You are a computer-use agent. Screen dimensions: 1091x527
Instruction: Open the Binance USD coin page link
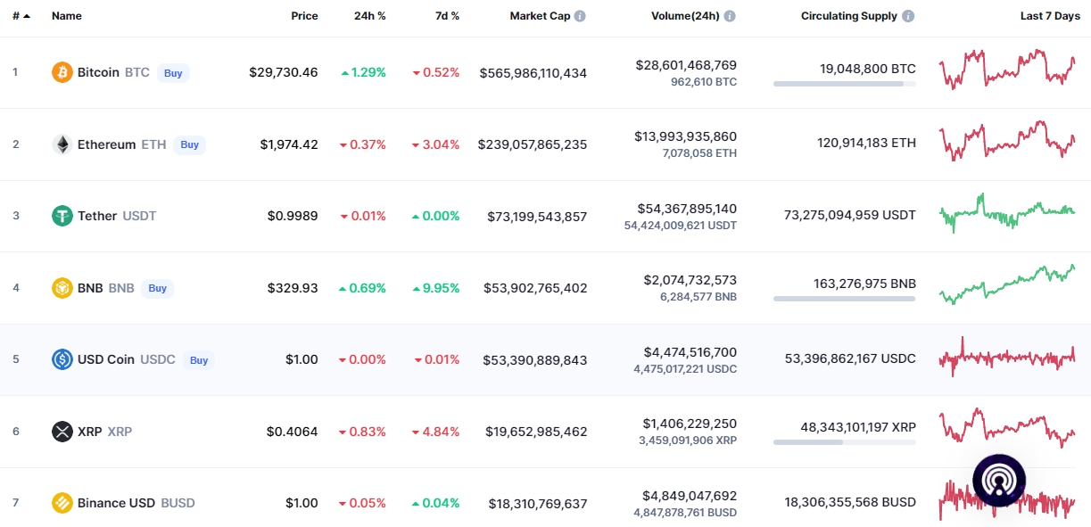coord(136,503)
